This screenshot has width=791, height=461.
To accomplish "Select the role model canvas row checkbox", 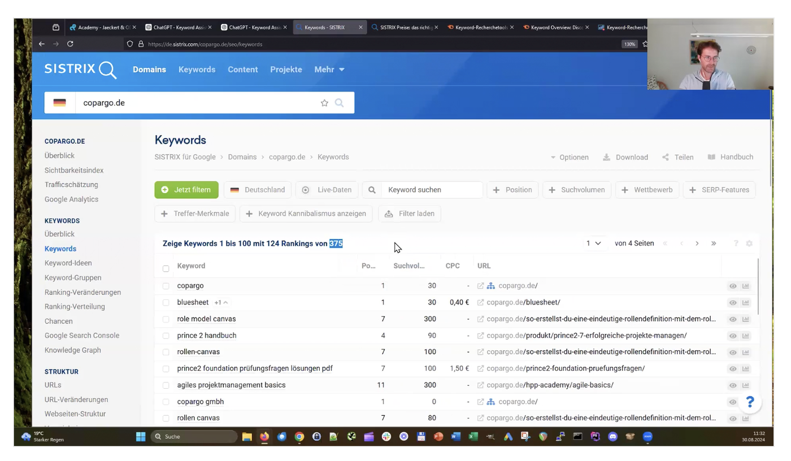I will pyautogui.click(x=166, y=319).
